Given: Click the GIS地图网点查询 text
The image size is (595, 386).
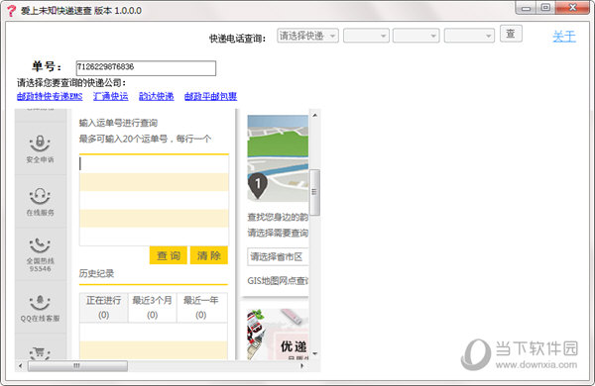Looking at the screenshot, I should [278, 281].
